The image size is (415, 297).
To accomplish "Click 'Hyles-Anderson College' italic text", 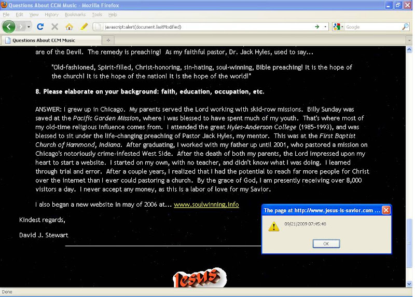I will [x=261, y=127].
